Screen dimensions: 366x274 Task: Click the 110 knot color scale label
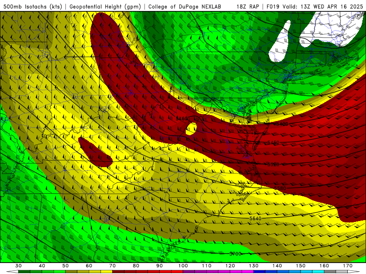pos(207,266)
